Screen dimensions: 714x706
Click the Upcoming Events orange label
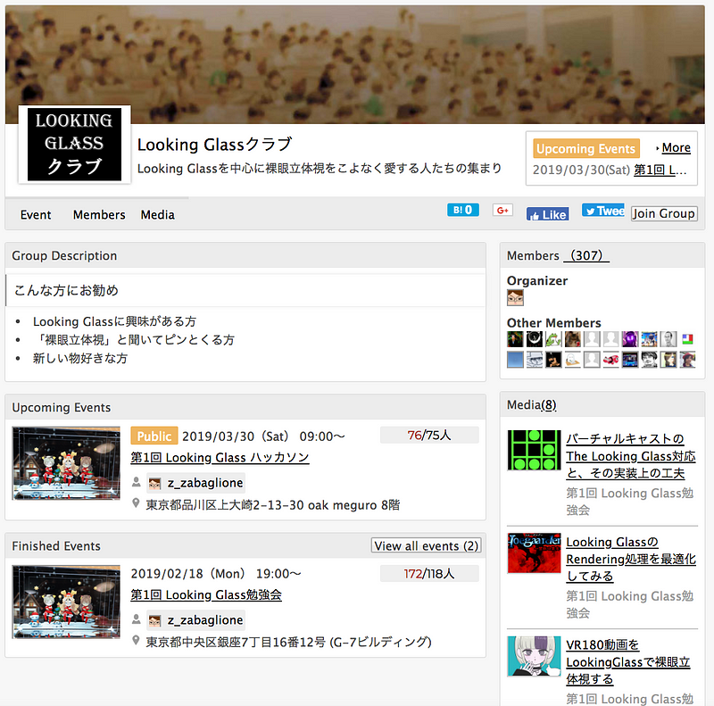586,148
